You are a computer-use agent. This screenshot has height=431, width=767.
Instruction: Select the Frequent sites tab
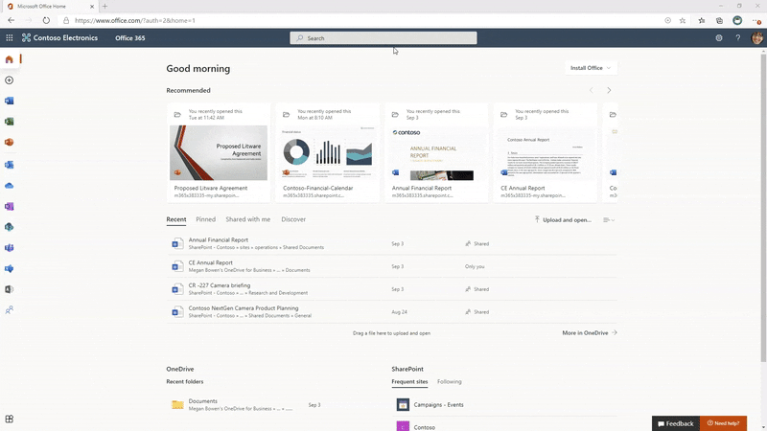point(409,381)
